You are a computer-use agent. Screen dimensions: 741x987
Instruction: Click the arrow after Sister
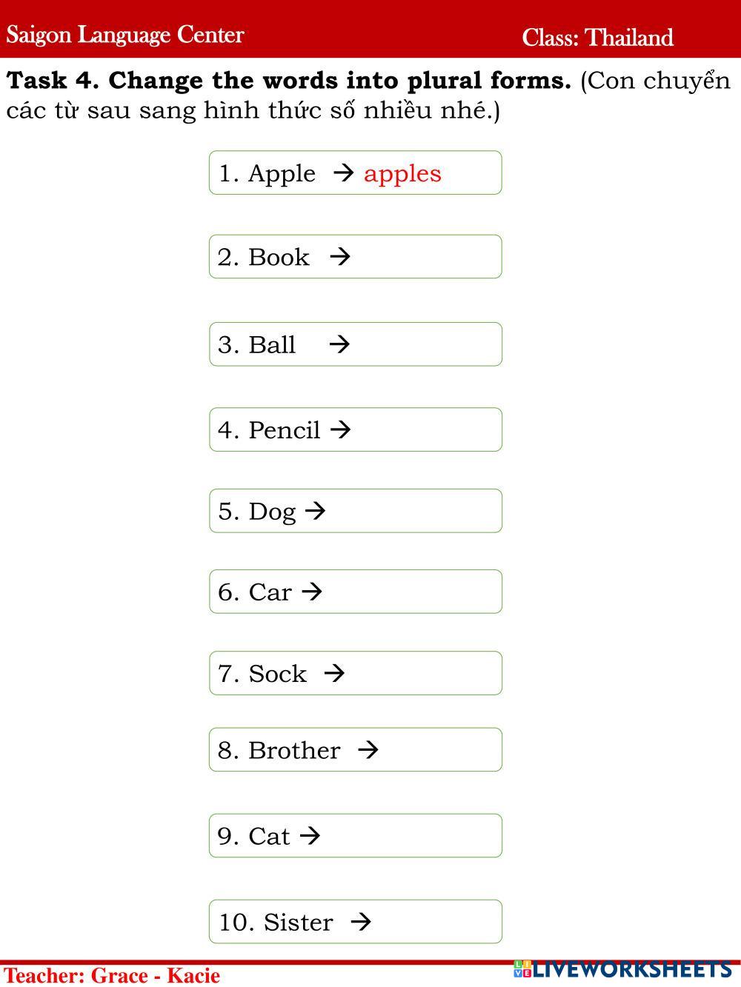tap(361, 922)
